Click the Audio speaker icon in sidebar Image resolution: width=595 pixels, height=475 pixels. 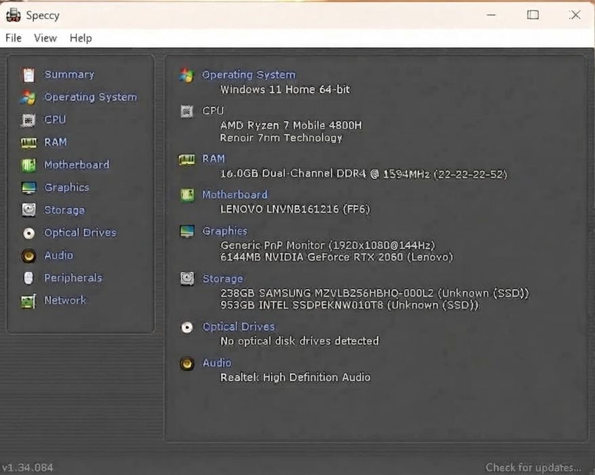(28, 255)
